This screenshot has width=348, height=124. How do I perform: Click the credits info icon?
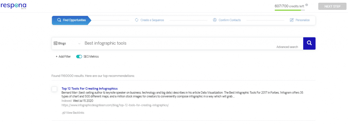point(307,5)
